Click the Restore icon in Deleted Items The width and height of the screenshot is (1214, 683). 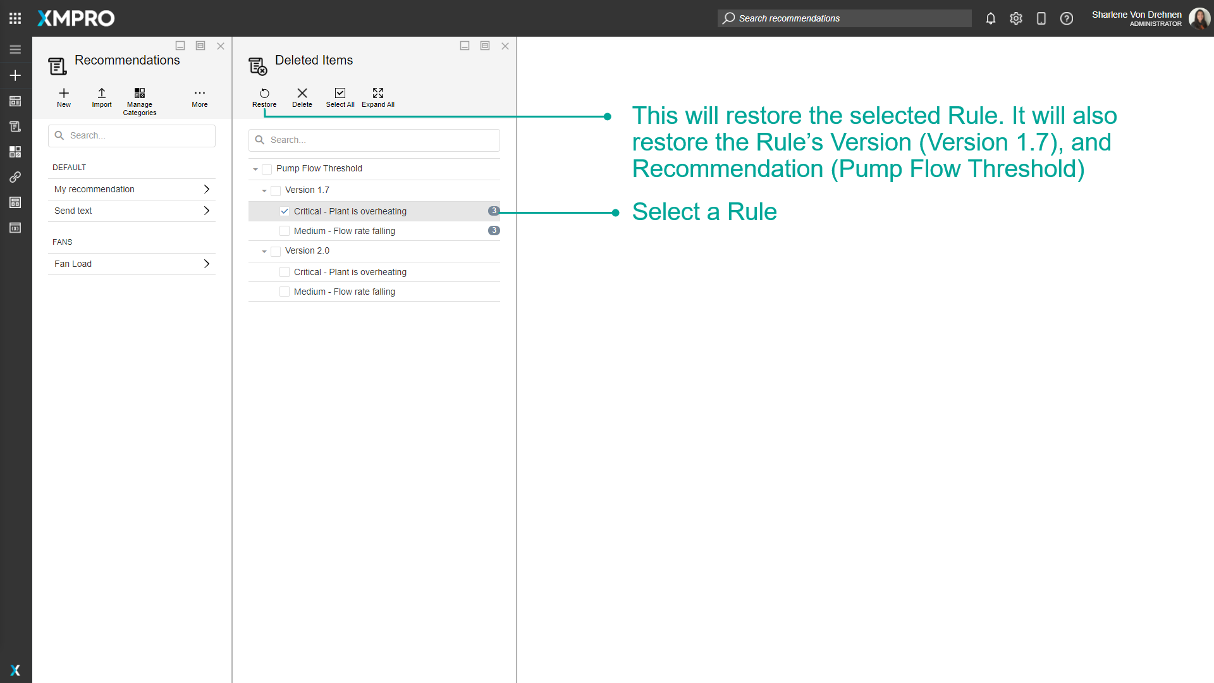(264, 94)
